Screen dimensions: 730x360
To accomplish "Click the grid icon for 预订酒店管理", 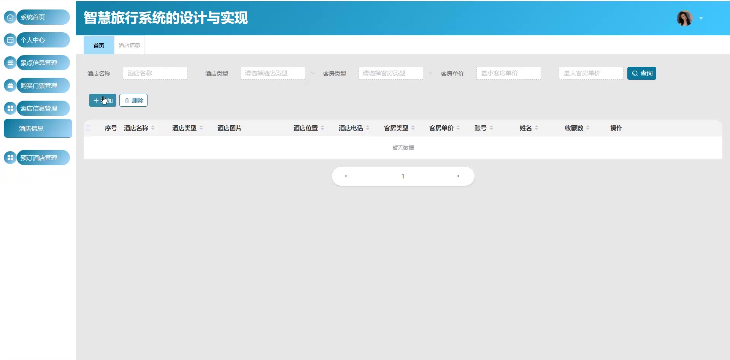I will coord(10,158).
